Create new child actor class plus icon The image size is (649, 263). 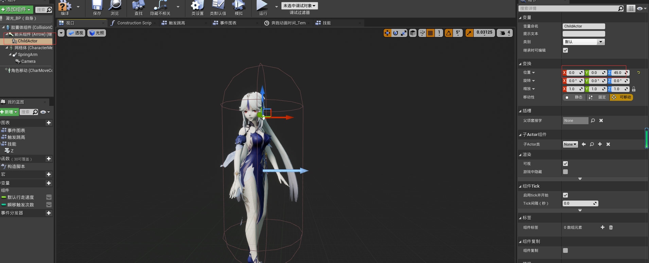pos(600,144)
